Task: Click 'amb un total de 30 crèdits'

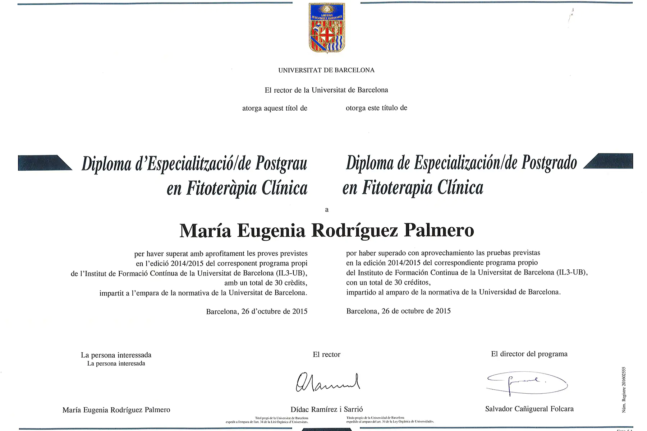Action: click(x=266, y=283)
